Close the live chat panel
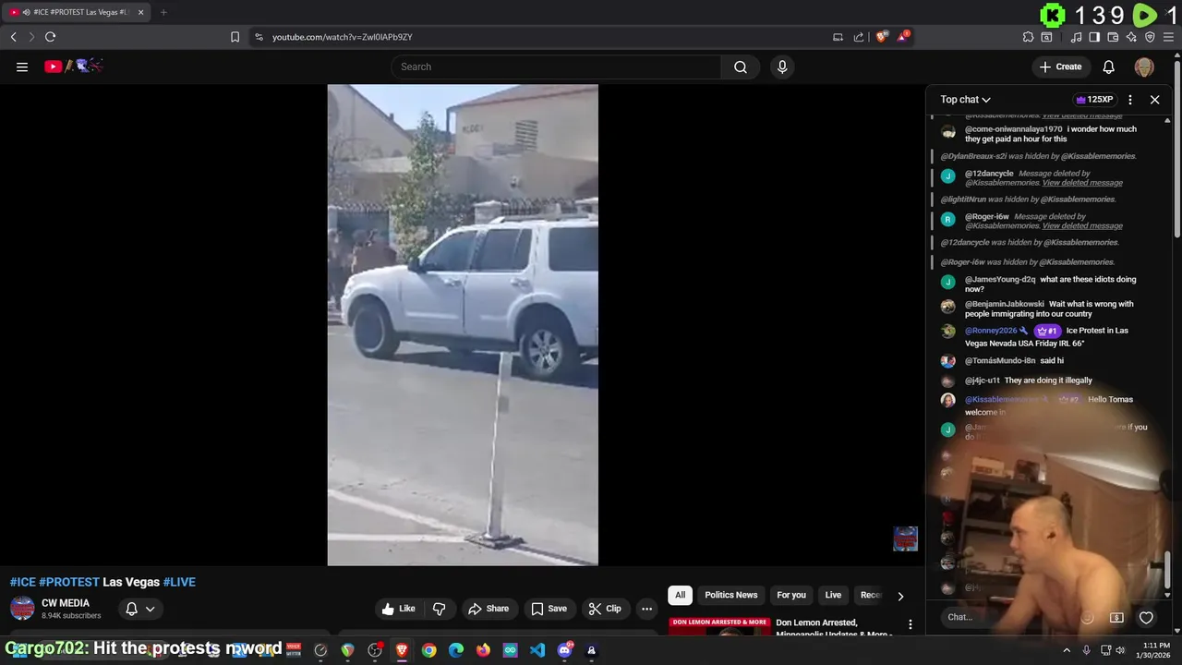 click(1154, 99)
